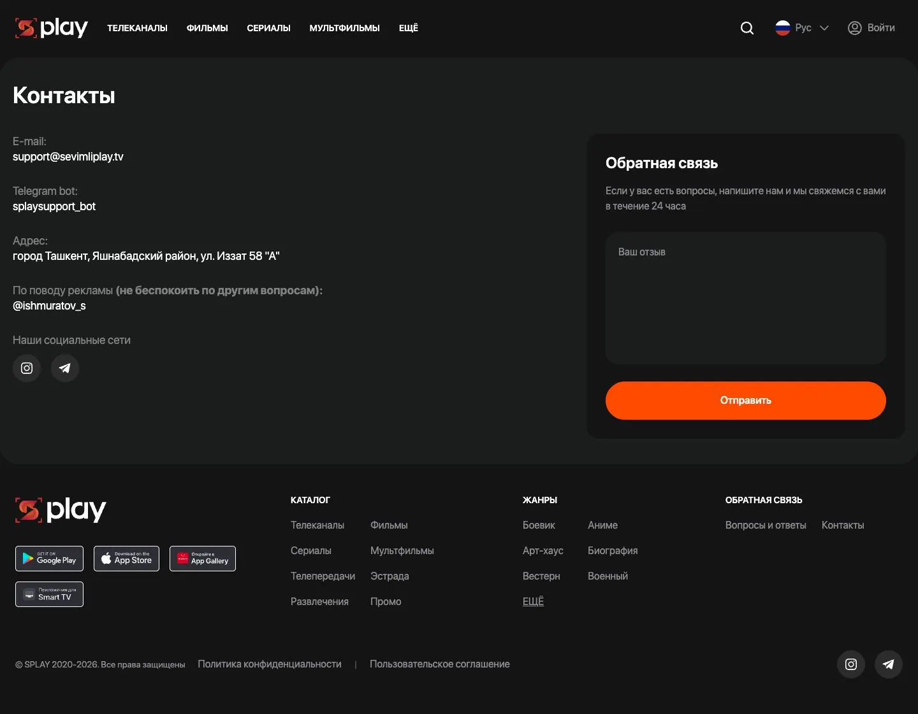
Task: Open Вопросы и ответы in the footer
Action: pos(766,525)
